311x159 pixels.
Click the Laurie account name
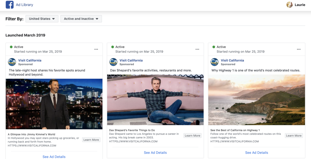pyautogui.click(x=300, y=5)
